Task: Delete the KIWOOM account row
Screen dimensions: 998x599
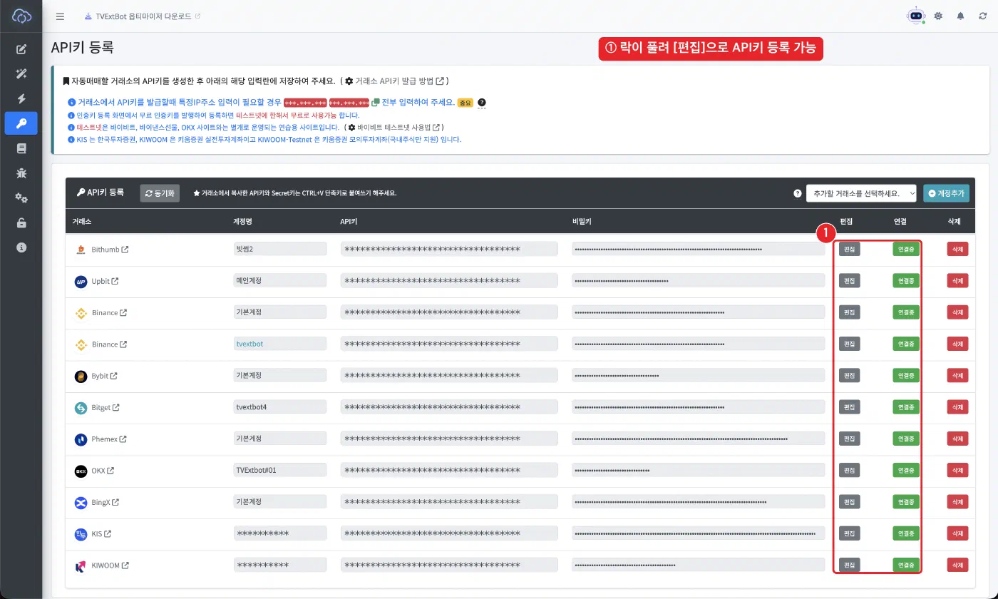Action: [957, 565]
